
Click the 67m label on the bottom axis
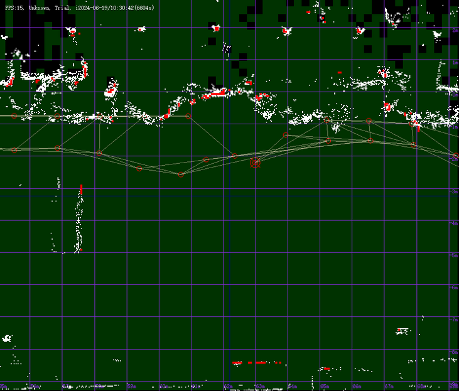(388, 386)
